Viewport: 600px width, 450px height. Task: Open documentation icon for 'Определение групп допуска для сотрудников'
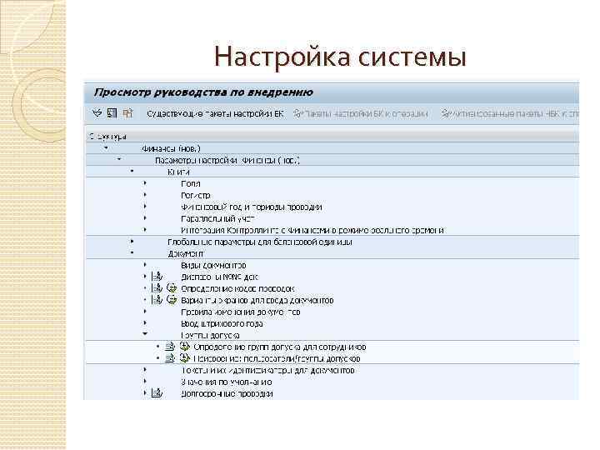pos(170,347)
